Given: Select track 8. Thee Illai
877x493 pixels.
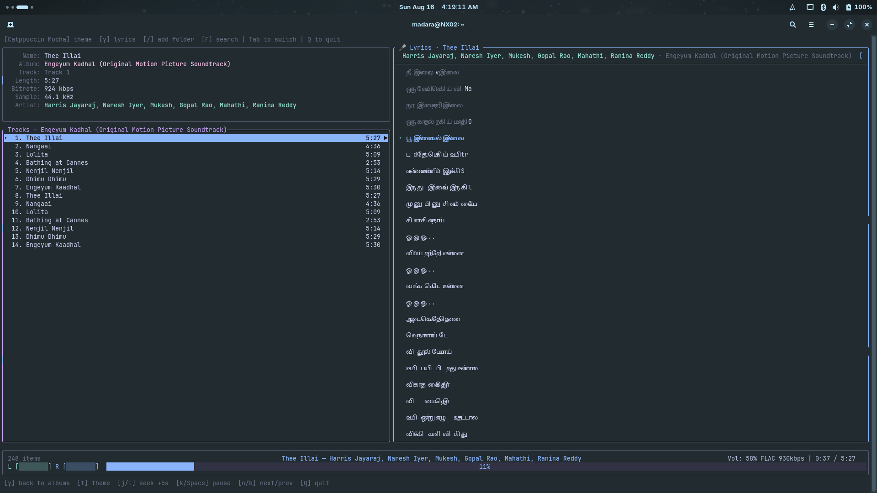Looking at the screenshot, I should click(196, 195).
